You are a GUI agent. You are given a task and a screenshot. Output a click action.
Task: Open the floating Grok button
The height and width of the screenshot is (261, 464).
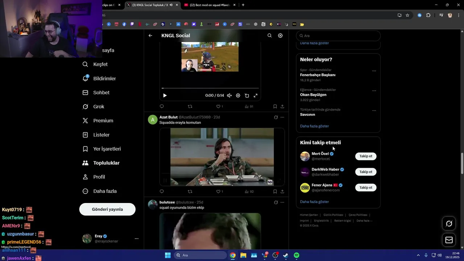coord(449,224)
